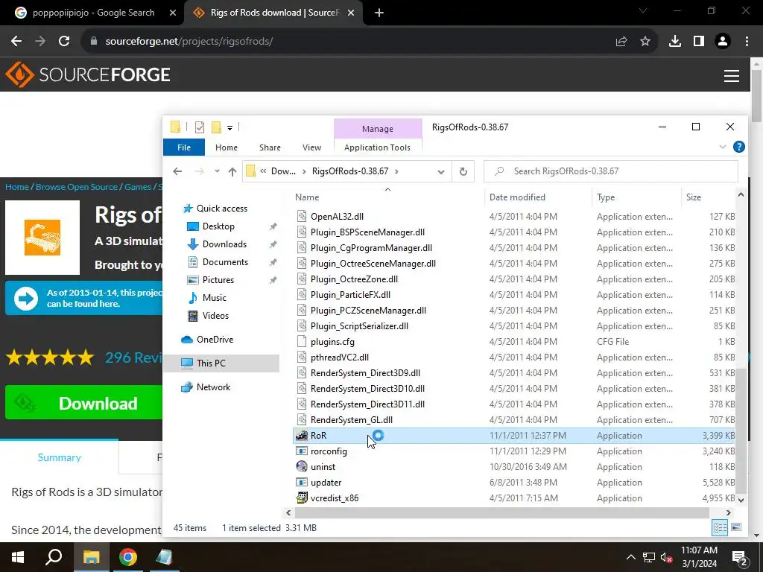Viewport: 763px width, 572px height.
Task: Follow Browse Open Source breadcrumb link
Action: point(77,187)
